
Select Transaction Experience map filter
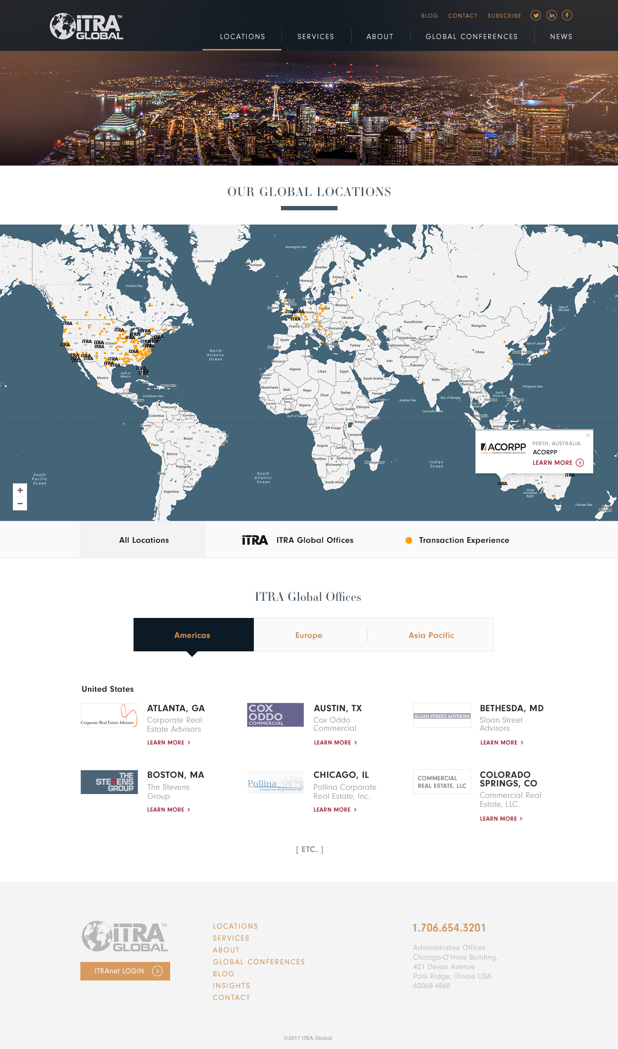(457, 540)
